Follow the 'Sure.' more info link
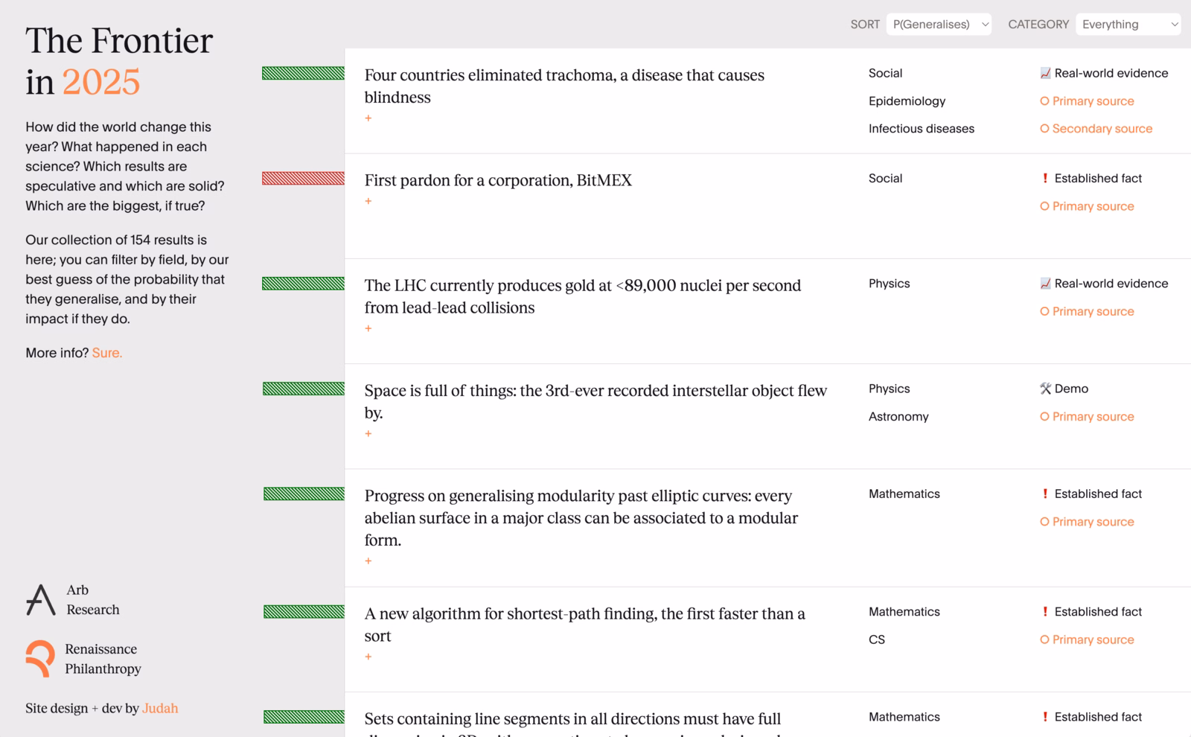The height and width of the screenshot is (737, 1191). coord(107,353)
